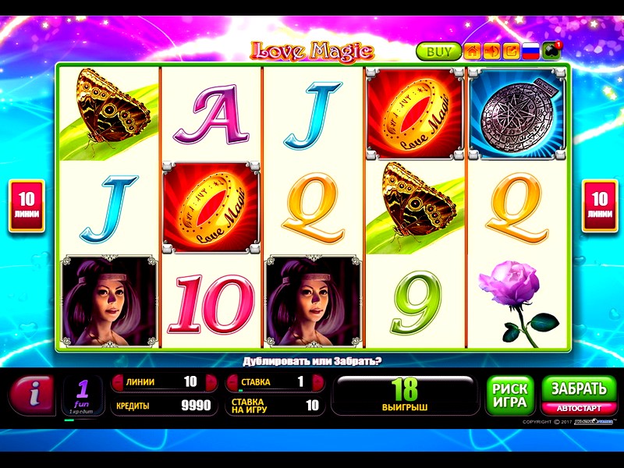Open the spade card icon with notification badge
Viewport: 624px width, 468px height.
click(x=551, y=51)
